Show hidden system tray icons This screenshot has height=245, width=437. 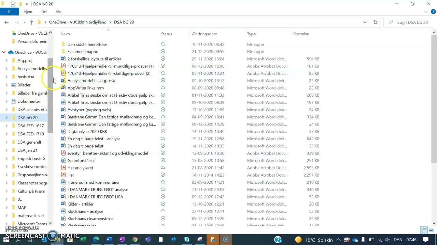[339, 240]
